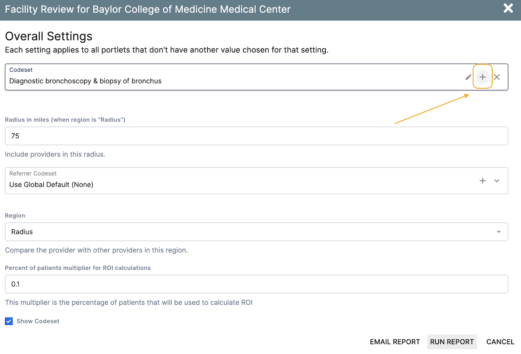
Task: Click the Radius in miles field label
Action: (65, 120)
